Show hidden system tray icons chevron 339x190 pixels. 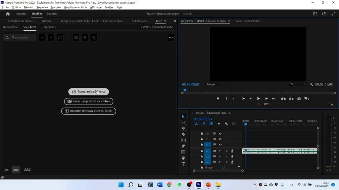point(255,185)
